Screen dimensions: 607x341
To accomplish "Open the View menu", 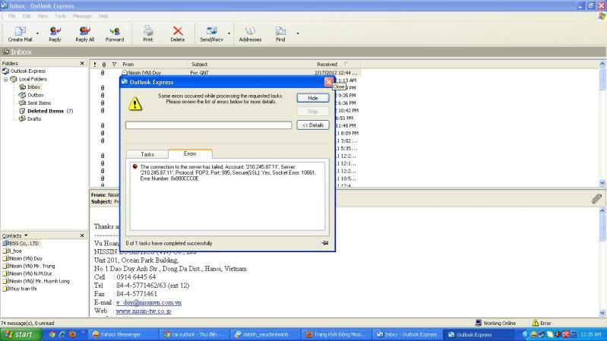I will pyautogui.click(x=43, y=16).
